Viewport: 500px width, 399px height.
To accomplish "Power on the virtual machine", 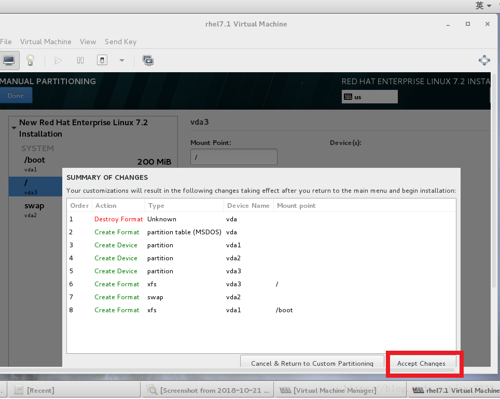I will click(x=58, y=60).
